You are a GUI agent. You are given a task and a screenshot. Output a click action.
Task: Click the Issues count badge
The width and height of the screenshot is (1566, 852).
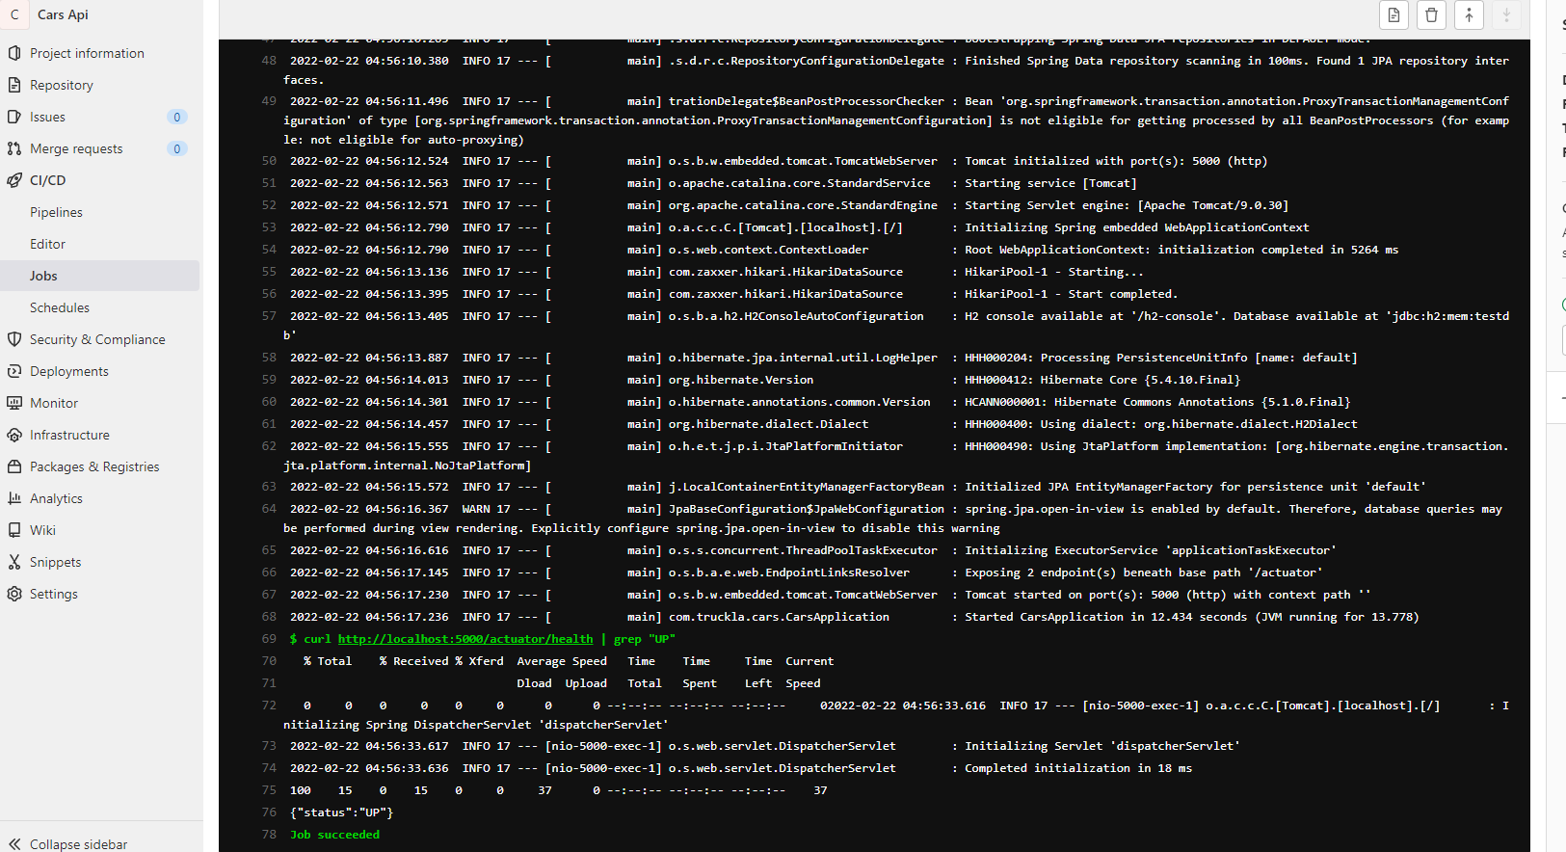click(176, 117)
